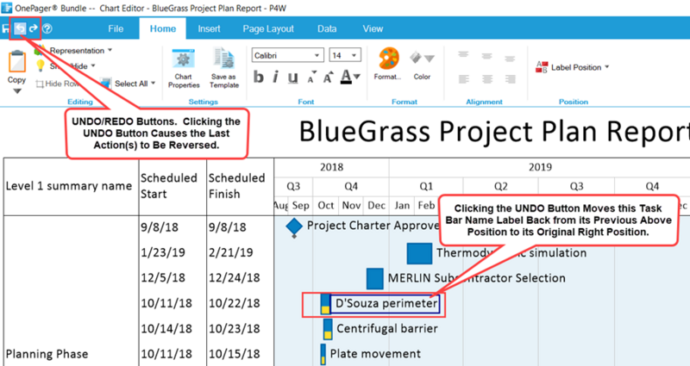Click top-left alignment icon
This screenshot has width=690, height=366.
click(463, 55)
